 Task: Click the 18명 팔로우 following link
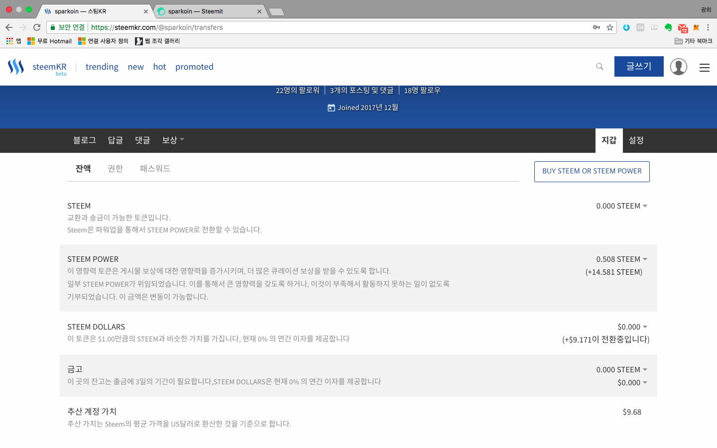[x=422, y=91]
